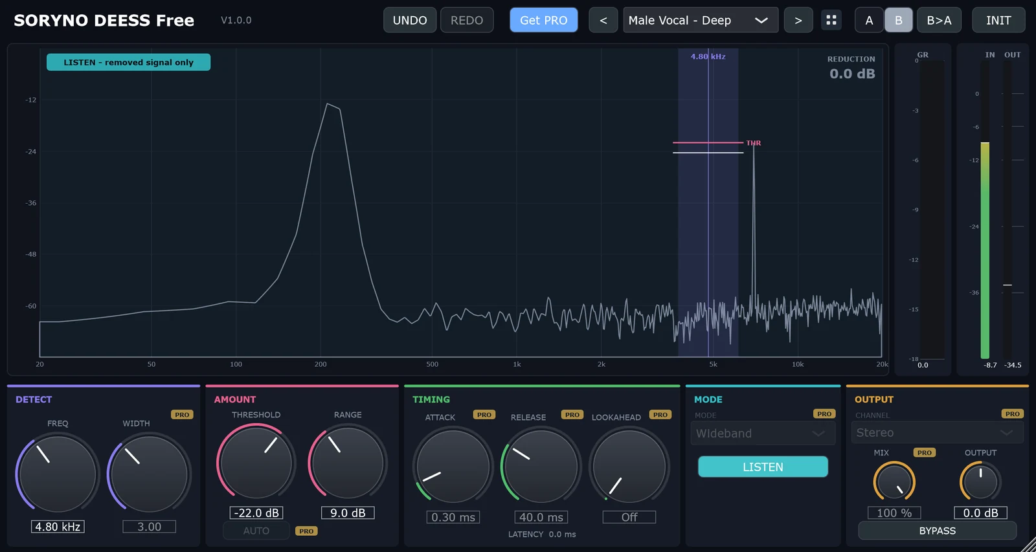Adjust the THRESHOLD knob

coord(256,462)
